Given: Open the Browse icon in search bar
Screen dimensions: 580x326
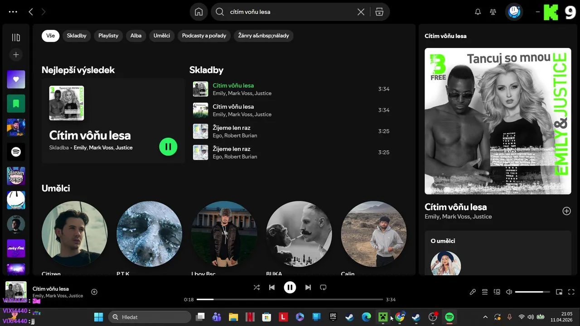Looking at the screenshot, I should (379, 12).
